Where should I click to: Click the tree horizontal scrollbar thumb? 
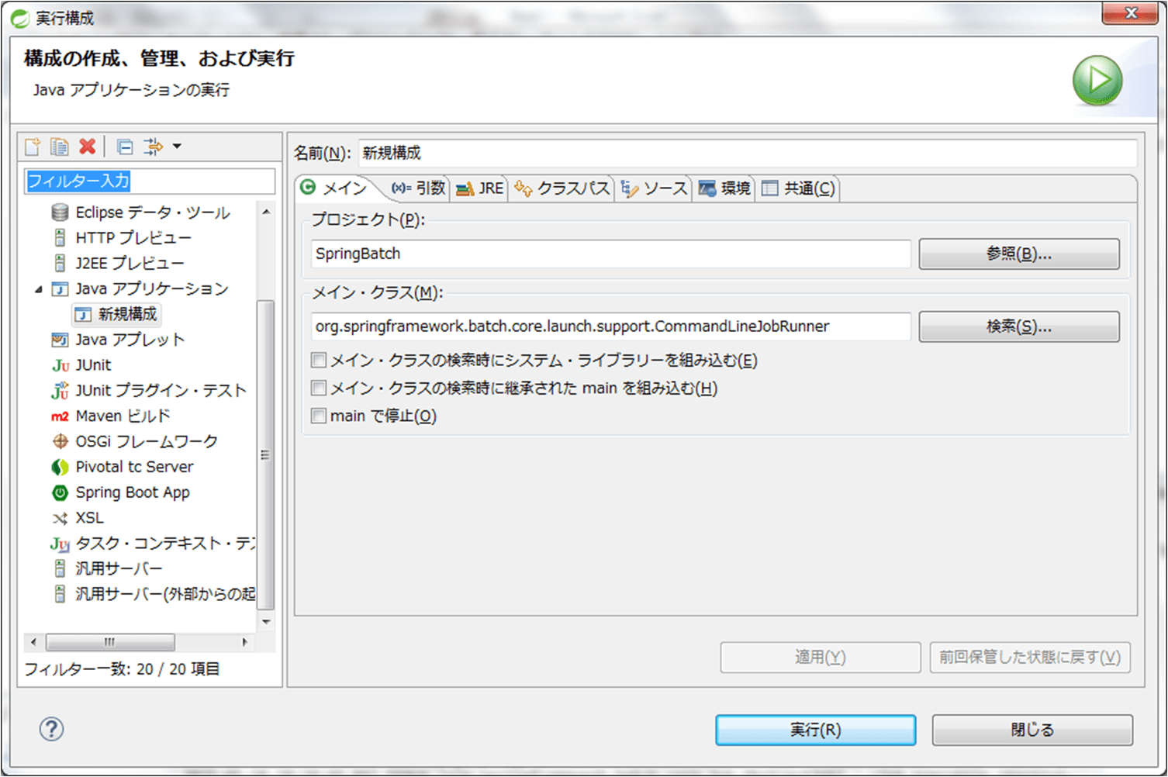(x=110, y=642)
